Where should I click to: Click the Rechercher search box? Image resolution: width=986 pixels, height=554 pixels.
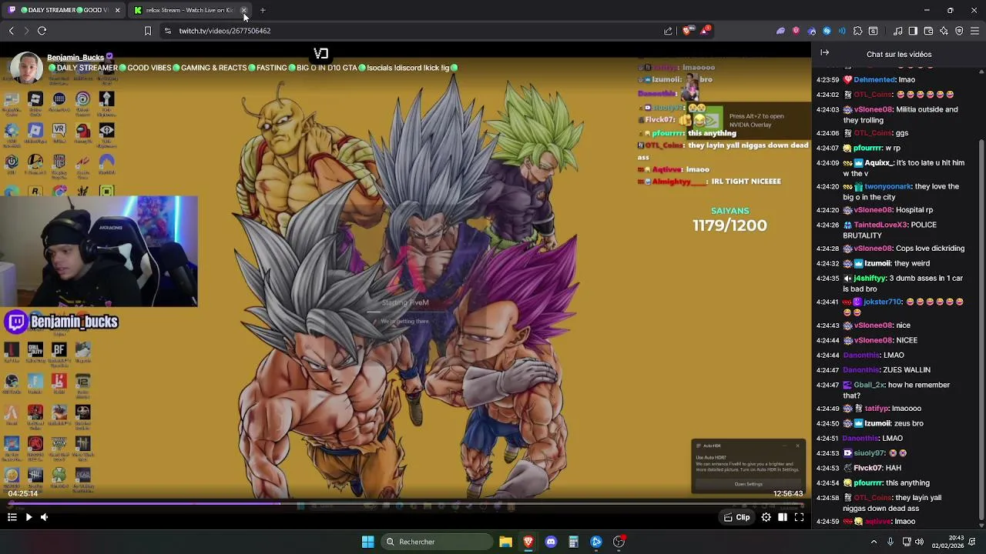(x=438, y=542)
